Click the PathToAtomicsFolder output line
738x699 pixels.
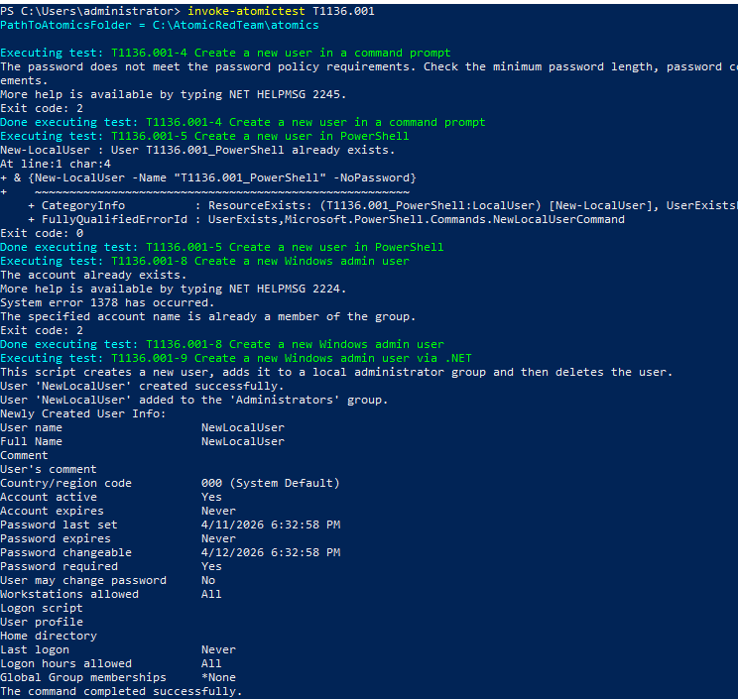click(x=159, y=25)
